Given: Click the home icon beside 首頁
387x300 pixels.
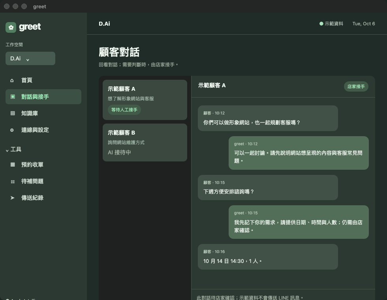Looking at the screenshot, I should coord(12,81).
